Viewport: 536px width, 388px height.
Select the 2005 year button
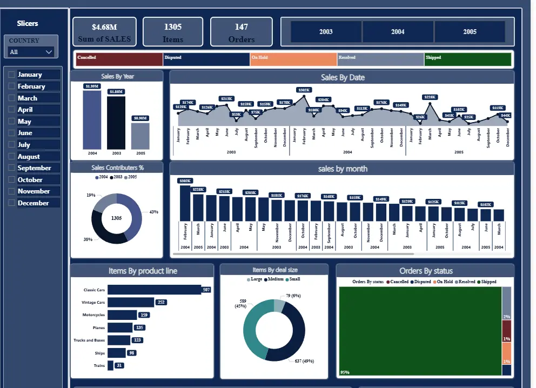coord(470,32)
